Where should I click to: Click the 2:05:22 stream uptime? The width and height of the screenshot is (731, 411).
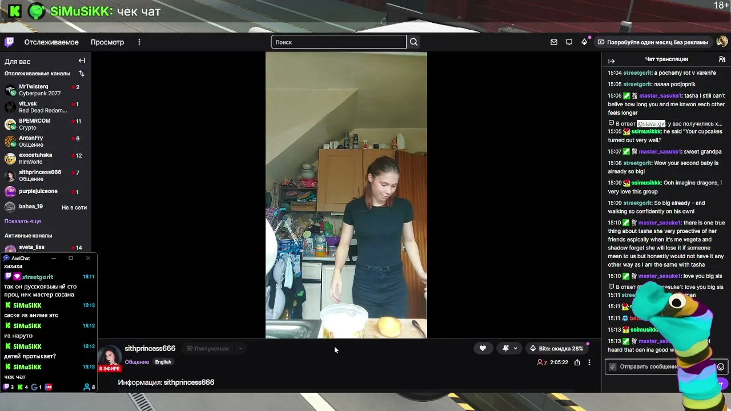tap(559, 362)
